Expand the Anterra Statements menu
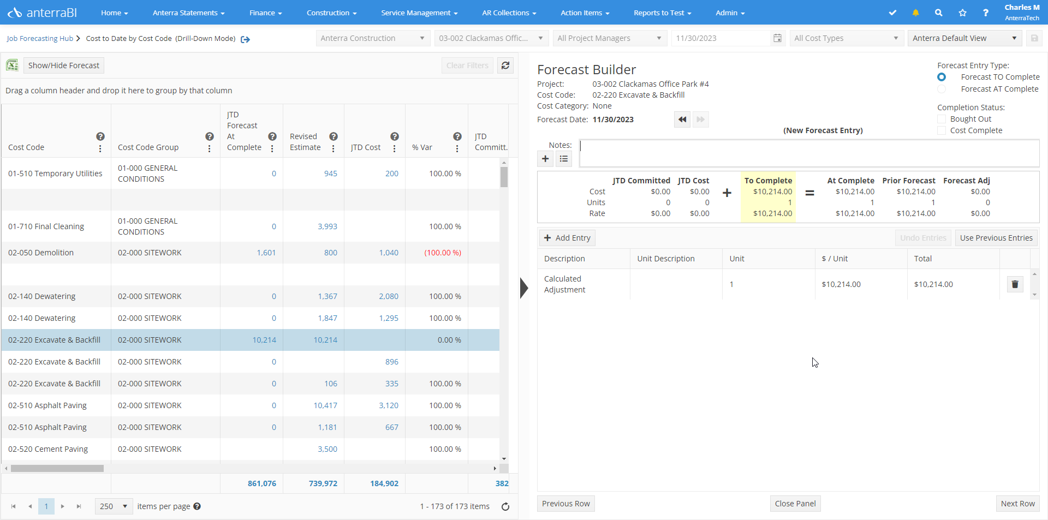This screenshot has width=1048, height=520. 189,13
